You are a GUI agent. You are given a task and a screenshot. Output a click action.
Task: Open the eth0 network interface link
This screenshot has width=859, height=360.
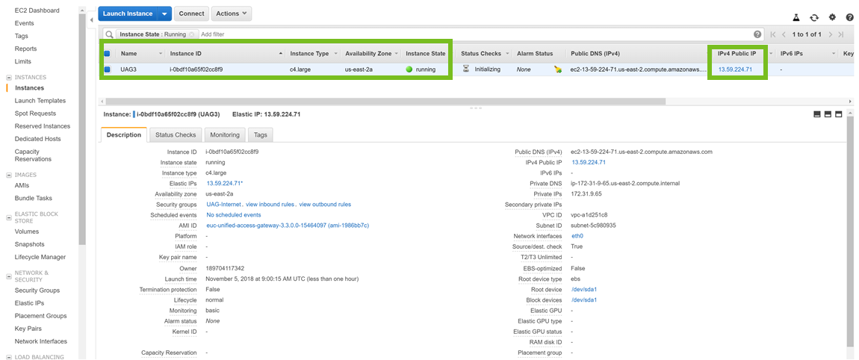pos(577,236)
